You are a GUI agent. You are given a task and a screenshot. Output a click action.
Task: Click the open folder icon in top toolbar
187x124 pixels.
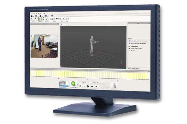(34, 13)
